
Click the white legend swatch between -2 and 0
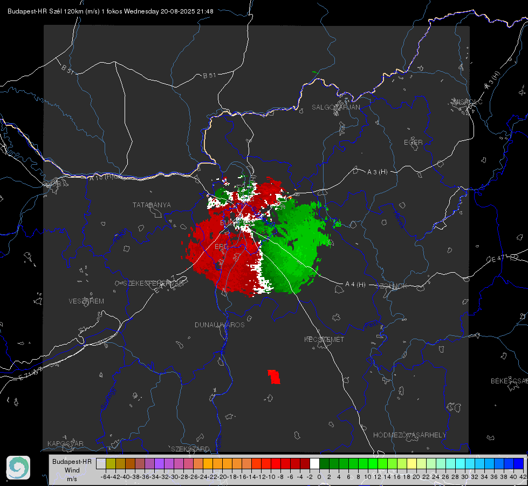pyautogui.click(x=314, y=463)
